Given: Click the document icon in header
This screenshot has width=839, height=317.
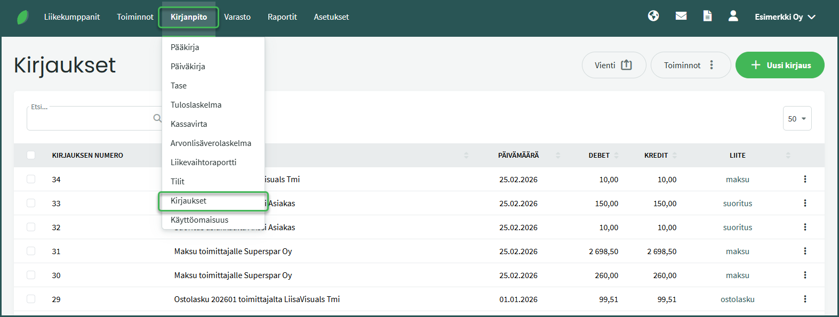Looking at the screenshot, I should pyautogui.click(x=707, y=16).
